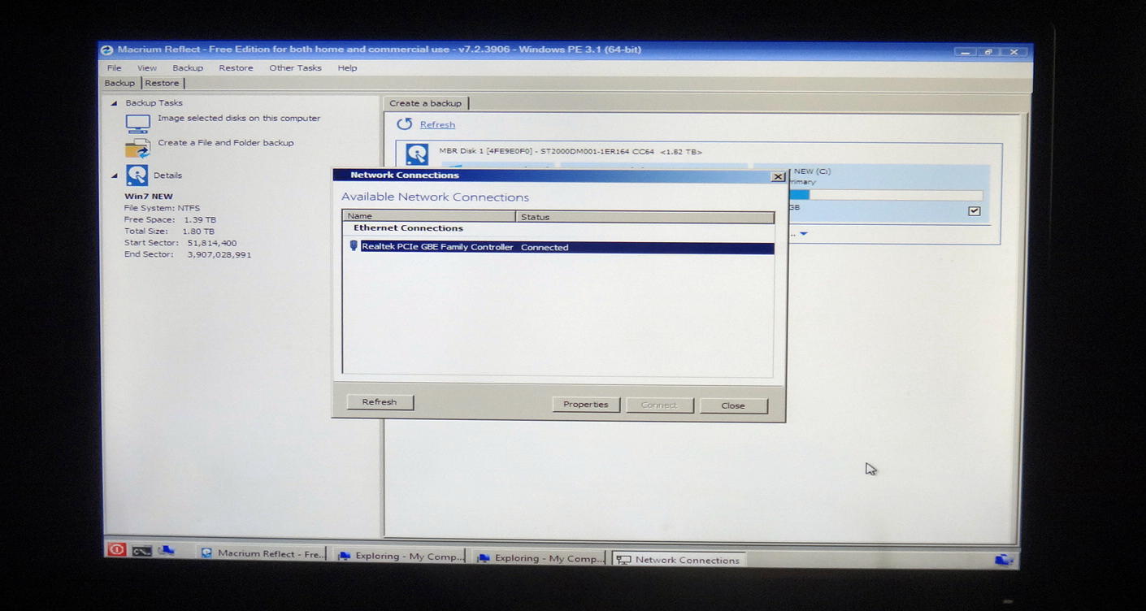Viewport: 1146px width, 611px height.
Task: Click the Details disk icon
Action: 137,175
